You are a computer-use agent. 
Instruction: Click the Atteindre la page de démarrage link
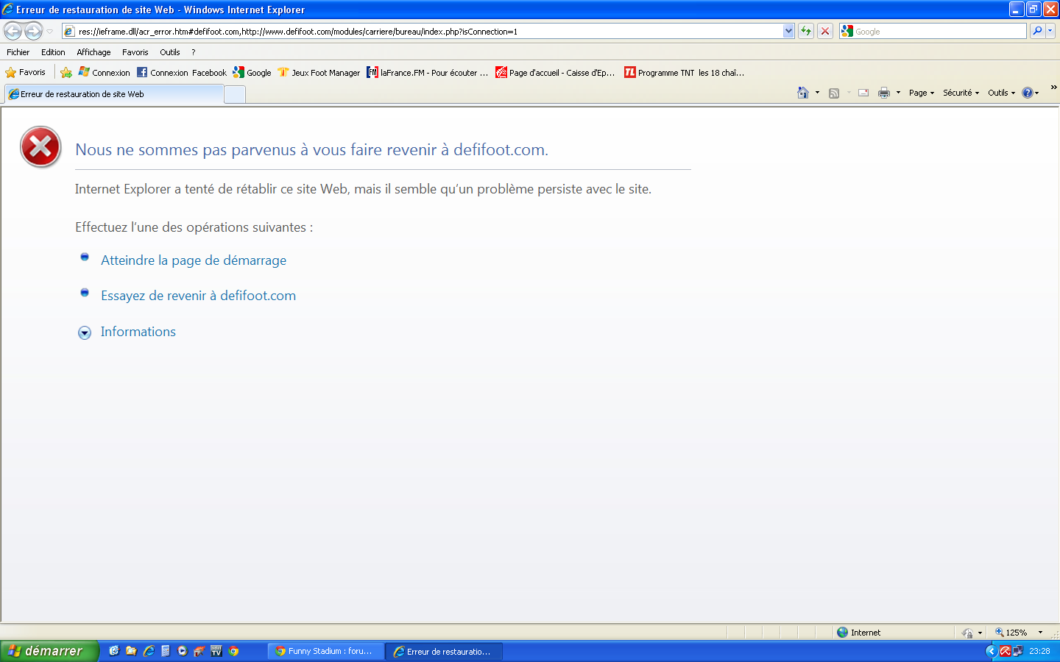194,260
